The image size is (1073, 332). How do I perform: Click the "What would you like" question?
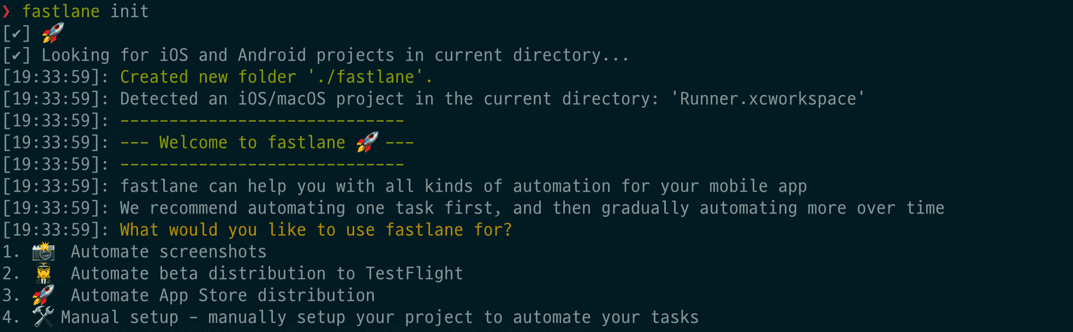pos(316,230)
